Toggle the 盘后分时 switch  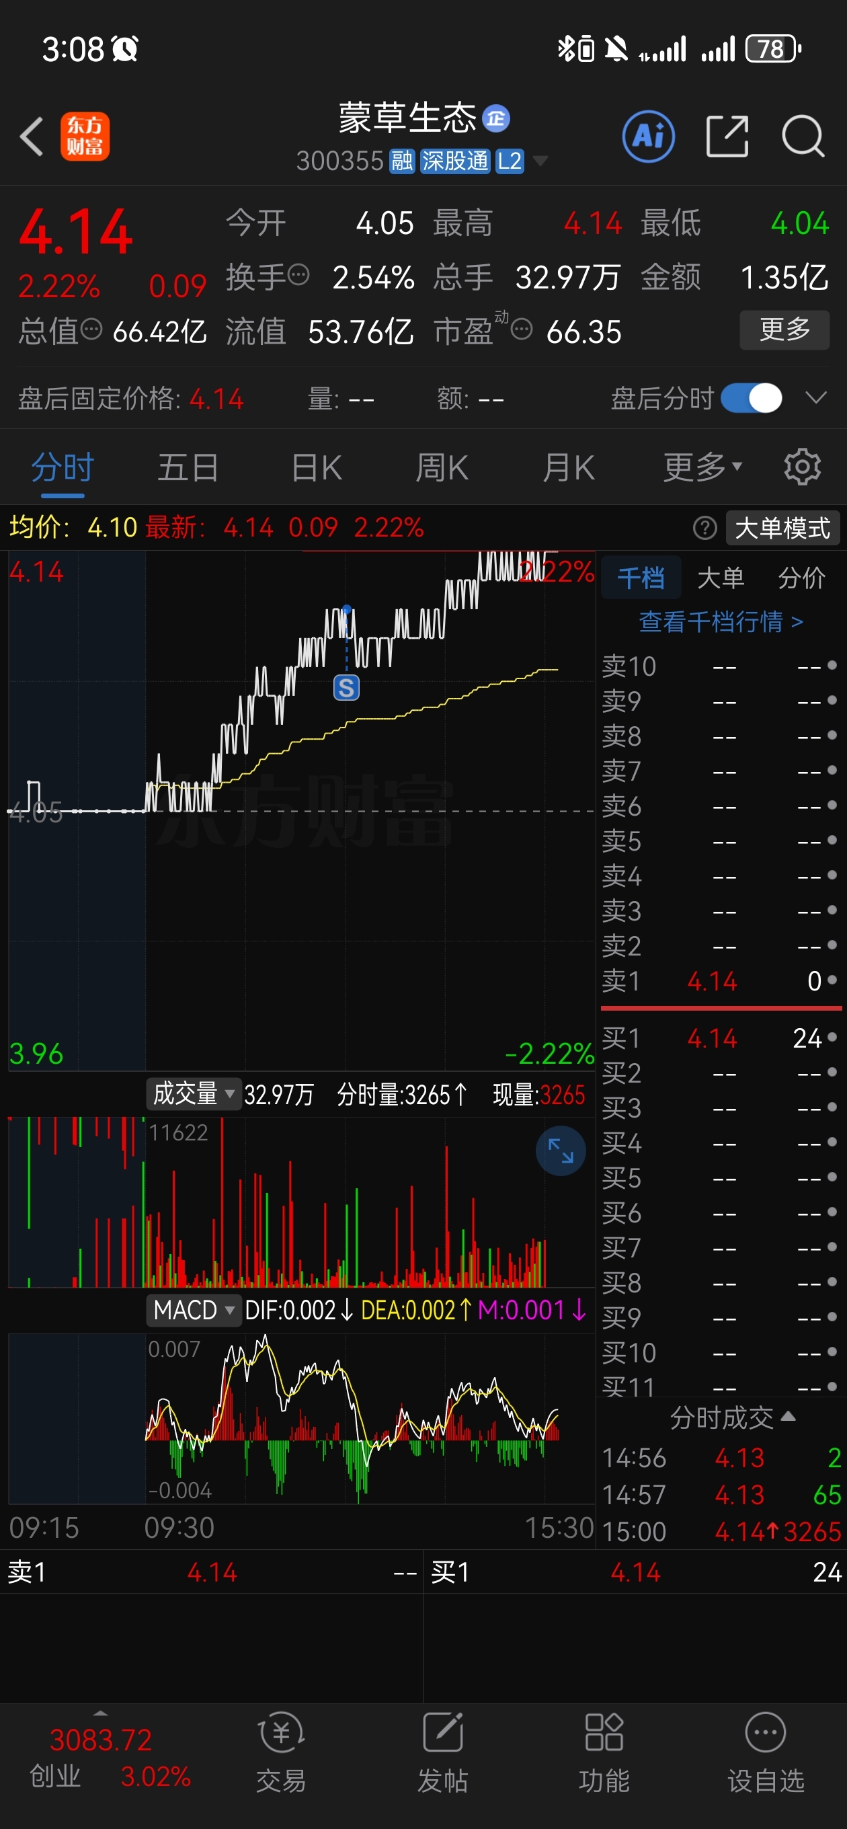tap(751, 397)
